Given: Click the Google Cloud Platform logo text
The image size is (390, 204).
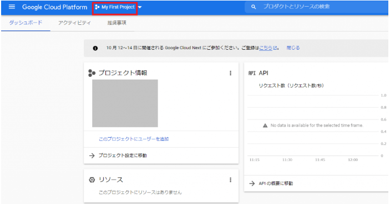Looking at the screenshot, I should [55, 7].
